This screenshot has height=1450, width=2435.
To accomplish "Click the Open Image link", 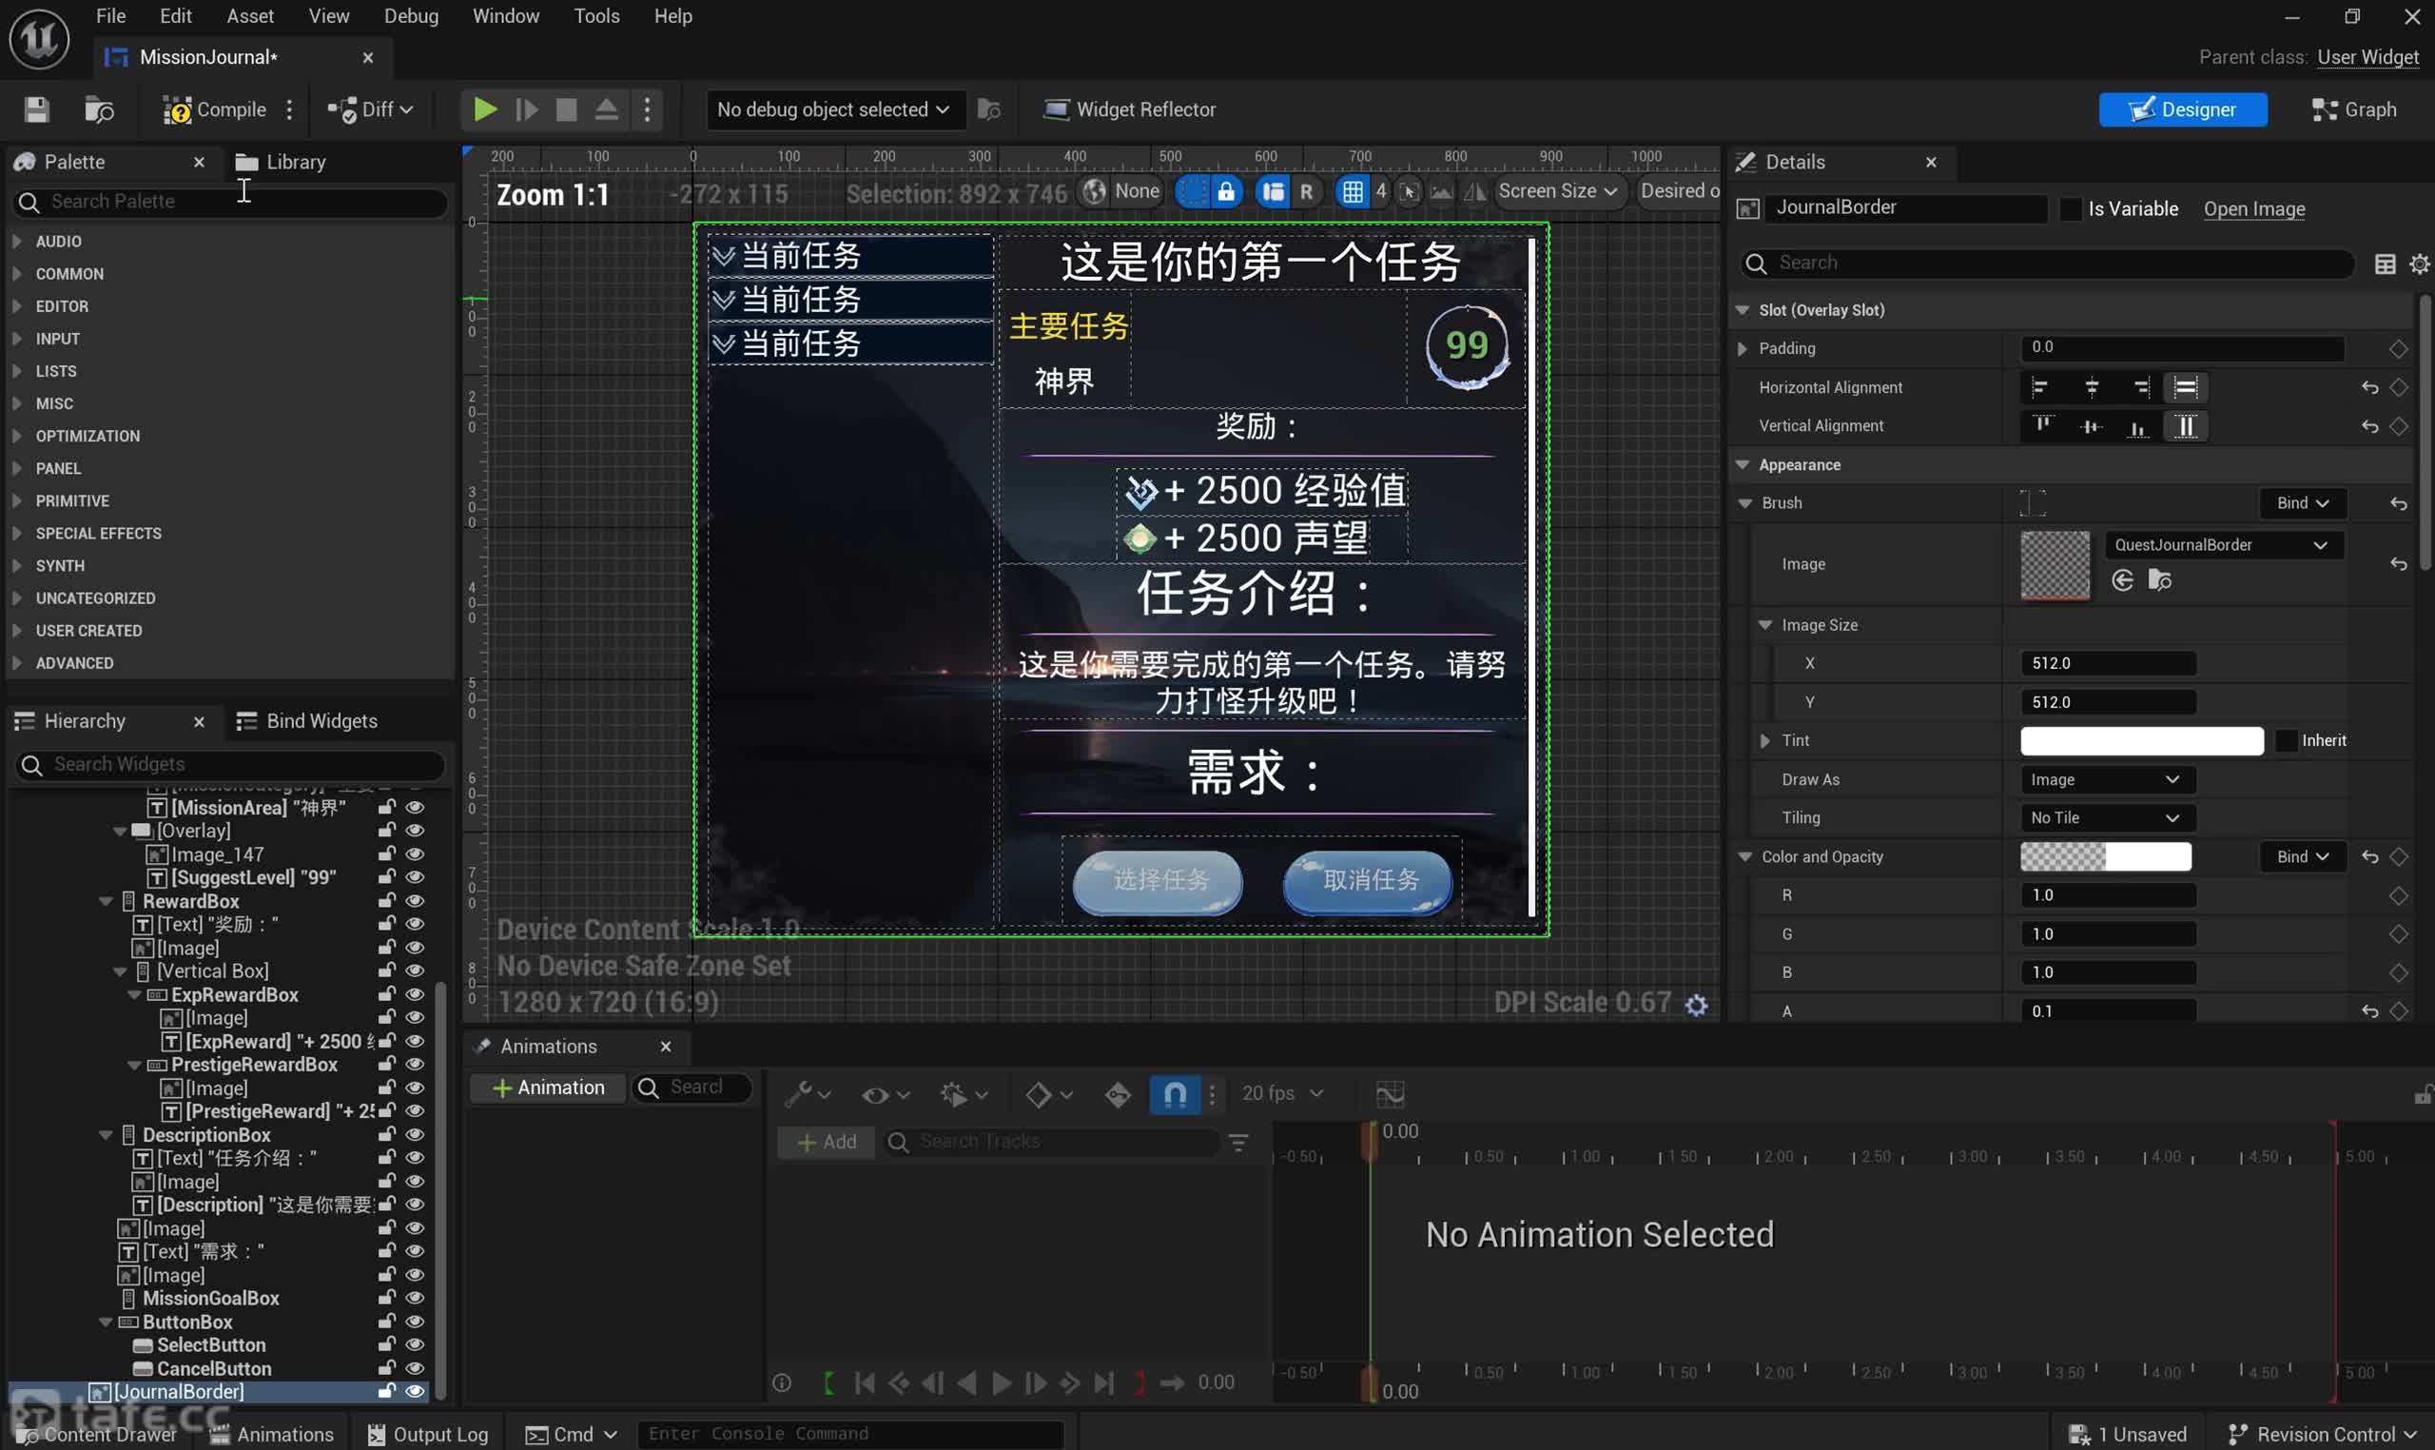I will (2254, 209).
